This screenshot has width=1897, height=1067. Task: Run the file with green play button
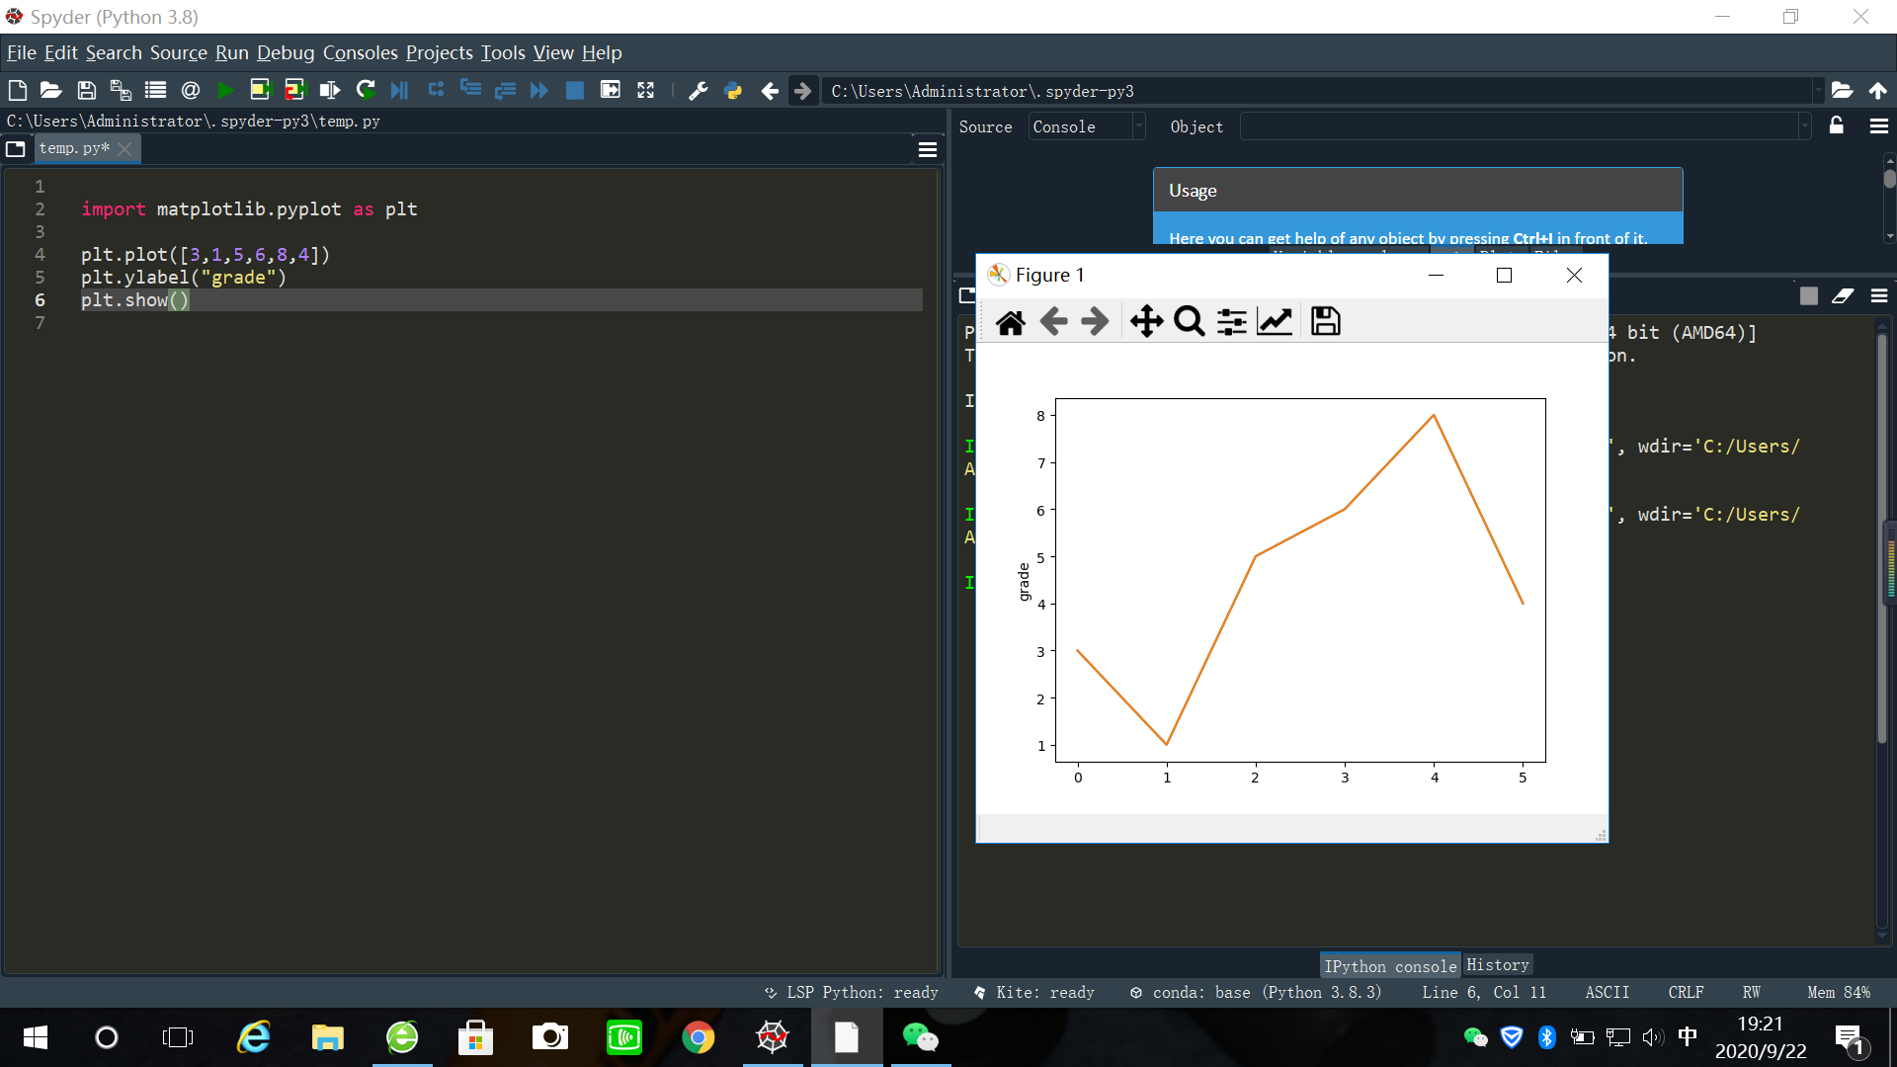point(225,91)
